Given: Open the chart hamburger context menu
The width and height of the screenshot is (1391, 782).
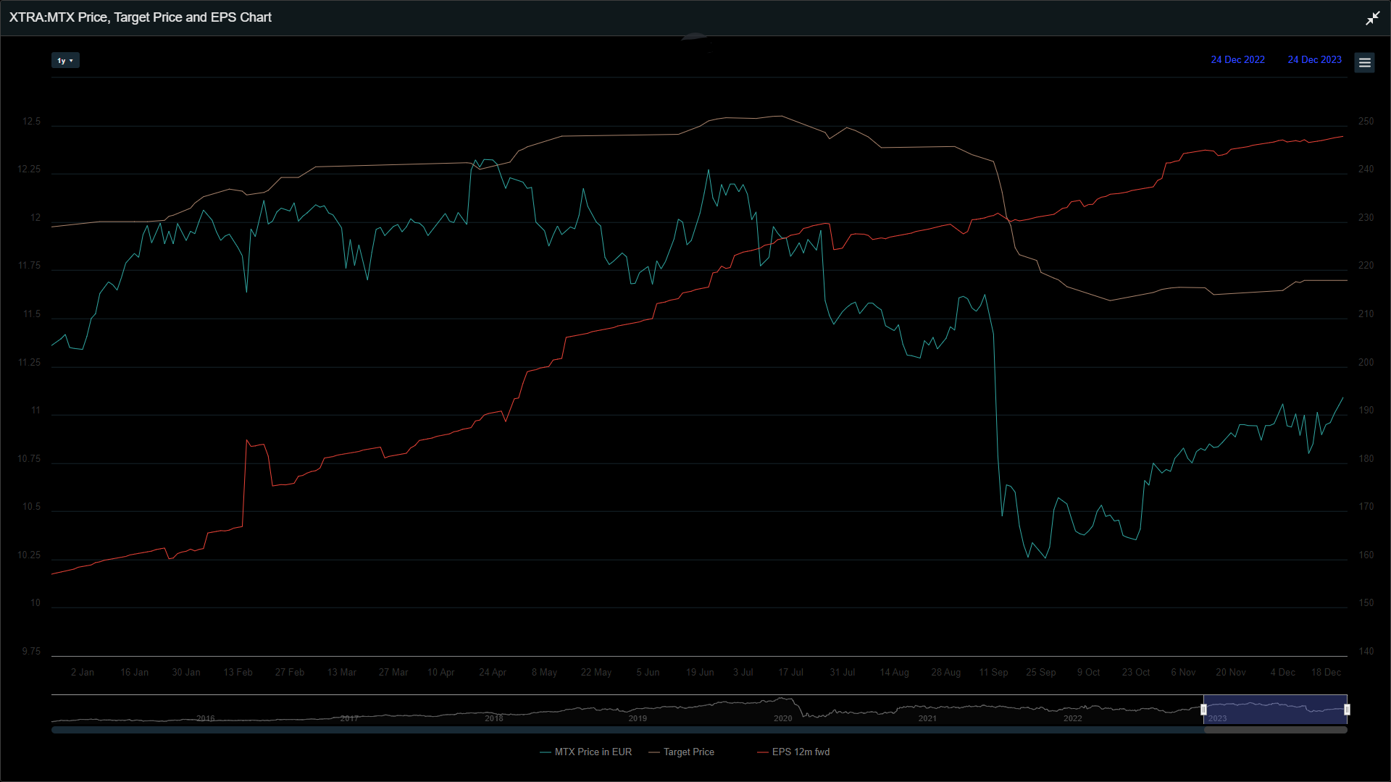Looking at the screenshot, I should tap(1364, 63).
